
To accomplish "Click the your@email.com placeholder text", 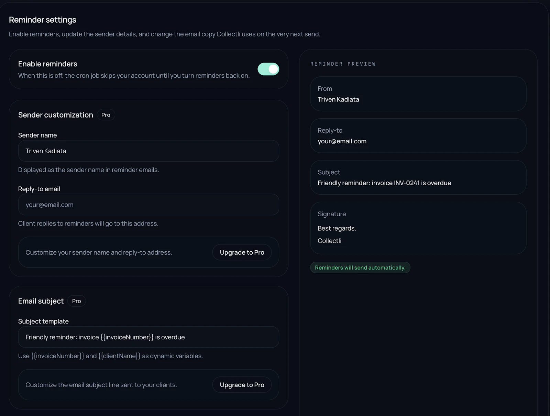I will [49, 205].
